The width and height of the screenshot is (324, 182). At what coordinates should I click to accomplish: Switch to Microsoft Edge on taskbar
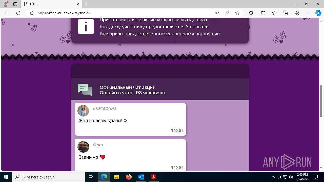[104, 177]
